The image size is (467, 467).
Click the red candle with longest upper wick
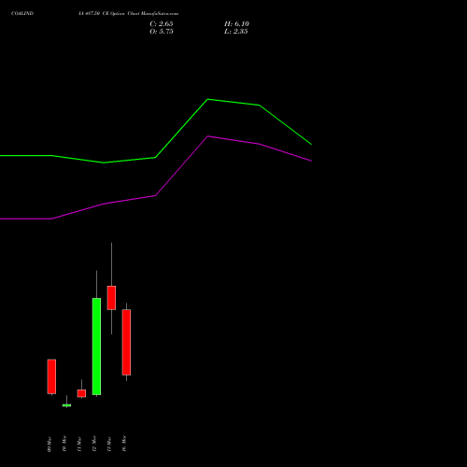pos(111,298)
